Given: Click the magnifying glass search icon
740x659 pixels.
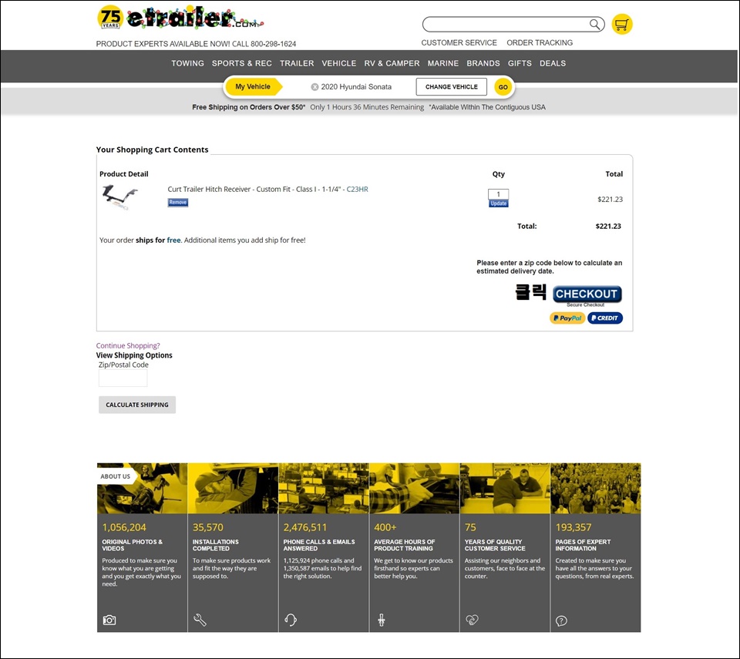Looking at the screenshot, I should (x=594, y=24).
